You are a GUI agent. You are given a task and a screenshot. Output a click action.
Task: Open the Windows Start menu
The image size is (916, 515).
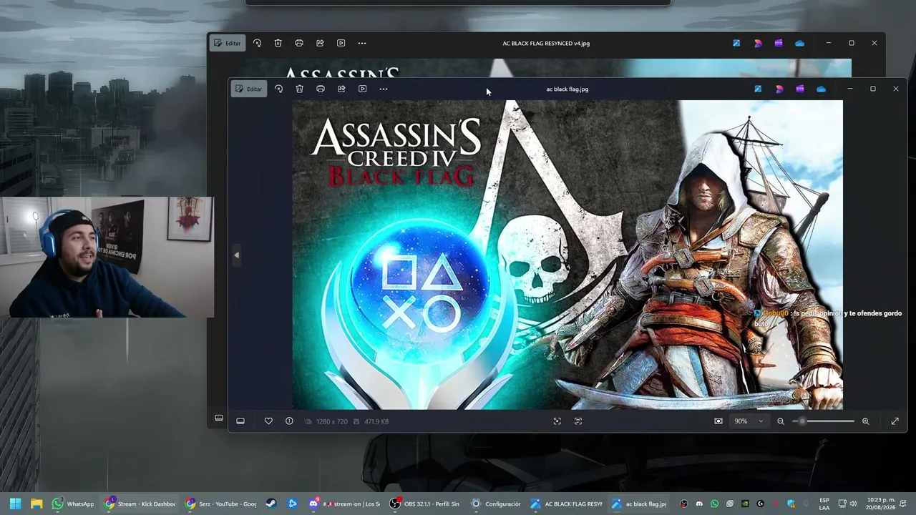point(16,504)
